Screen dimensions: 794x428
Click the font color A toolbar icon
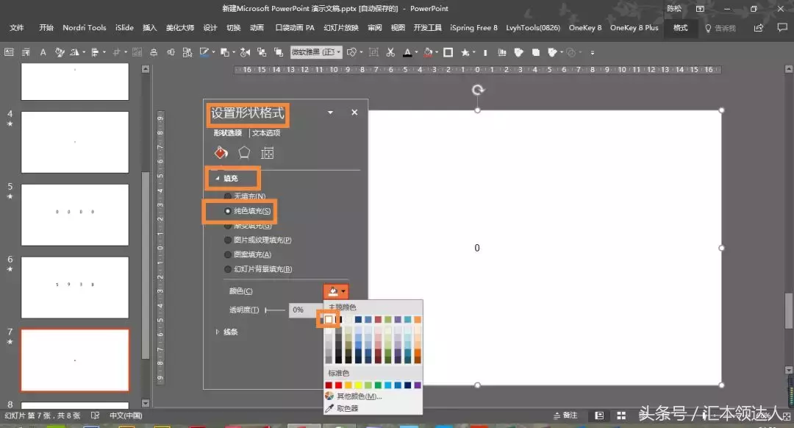(x=407, y=52)
